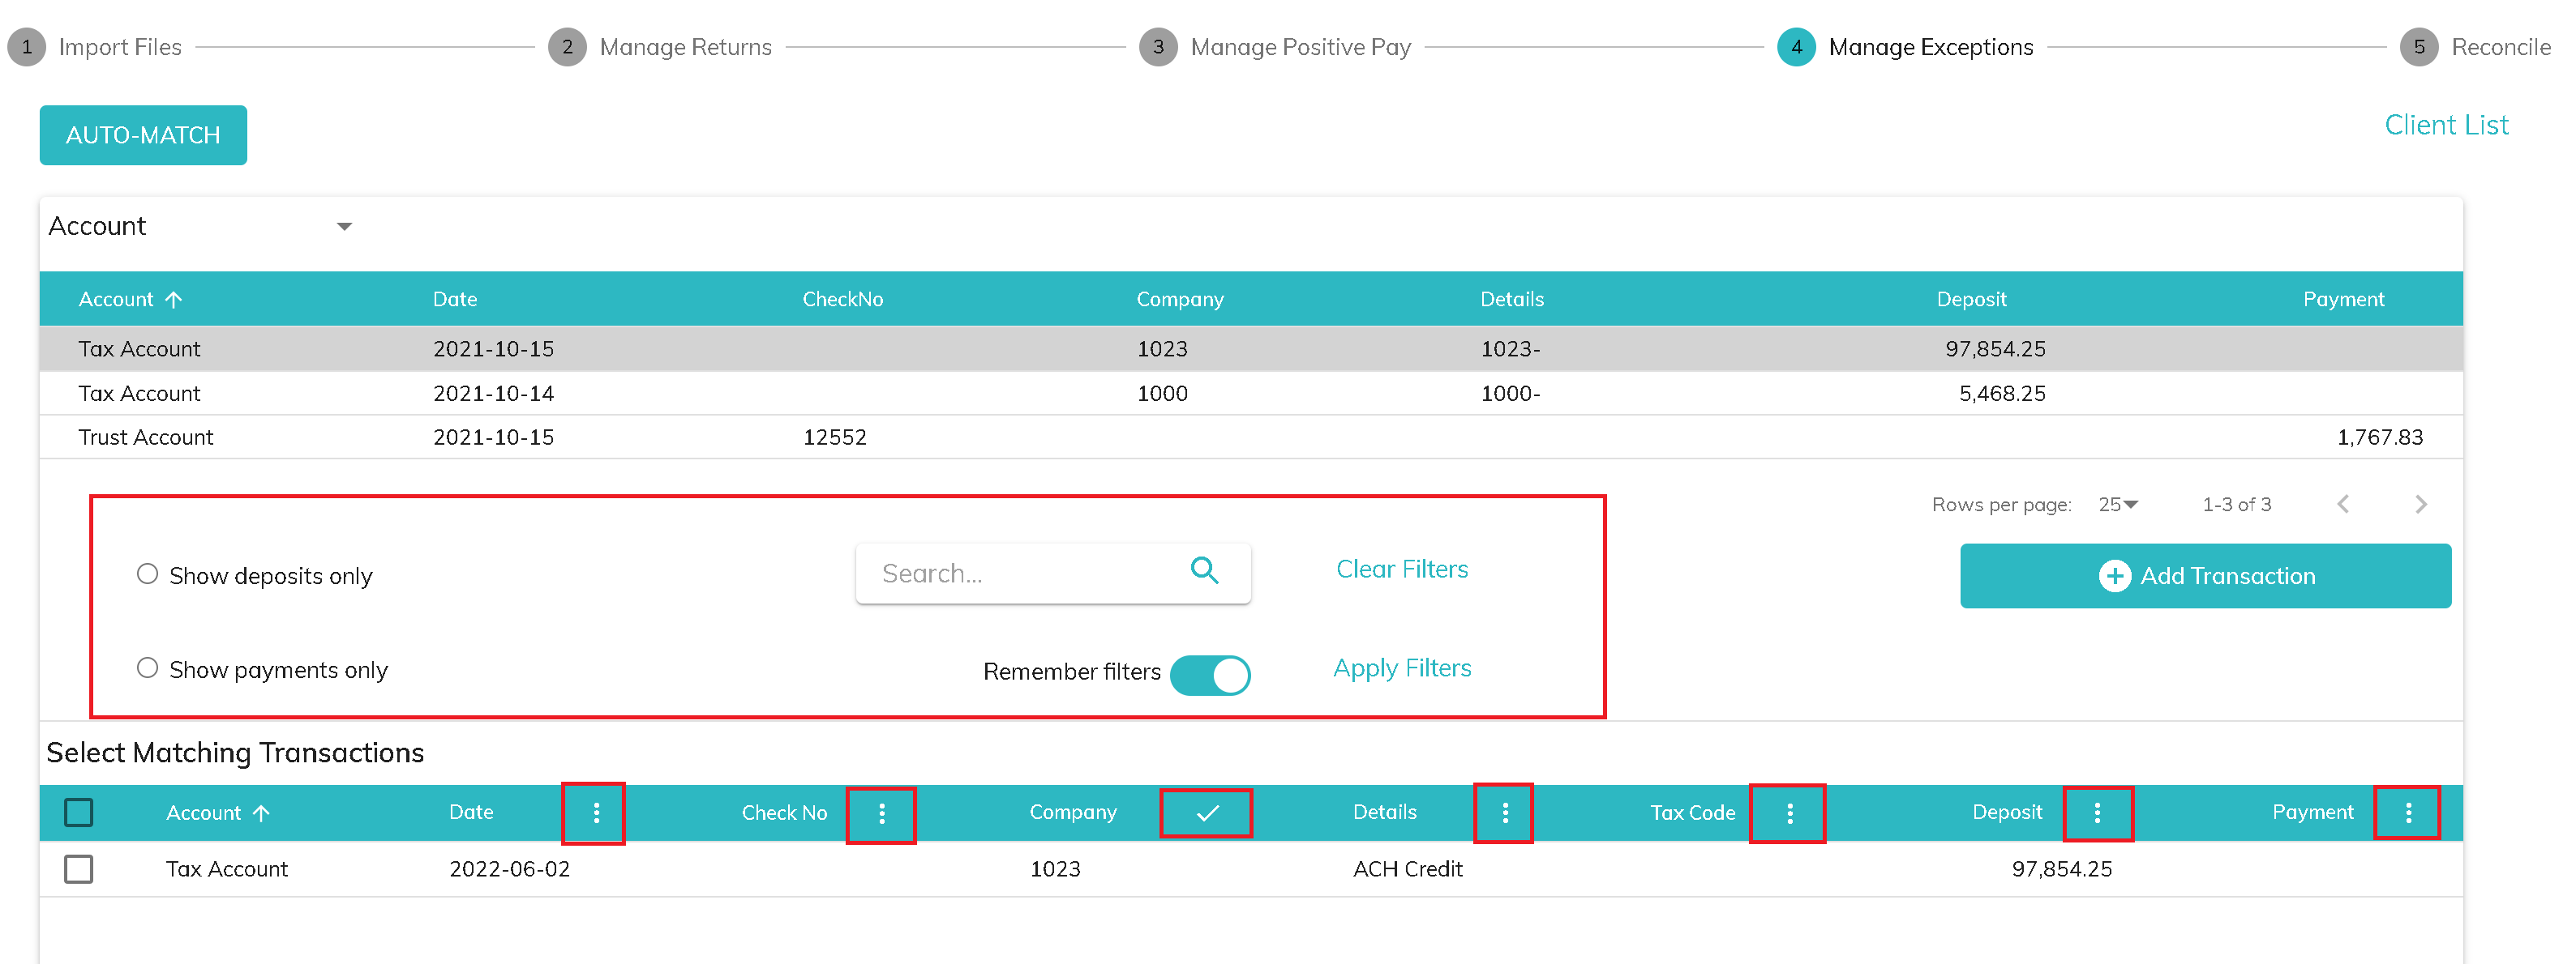The width and height of the screenshot is (2576, 964).
Task: Check the Tax Account 2022-06-02 row checkbox
Action: [x=79, y=869]
